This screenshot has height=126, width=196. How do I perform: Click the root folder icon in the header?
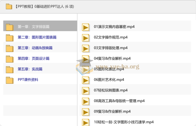9,7
